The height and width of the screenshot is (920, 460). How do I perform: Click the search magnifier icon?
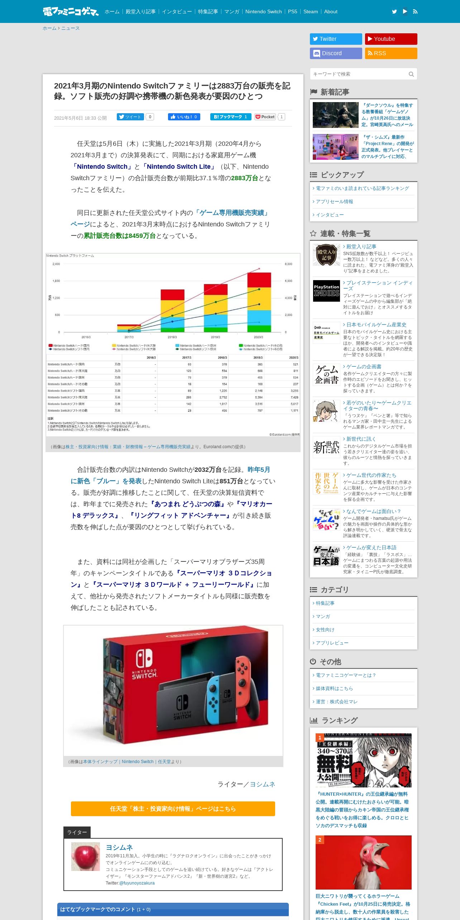411,74
